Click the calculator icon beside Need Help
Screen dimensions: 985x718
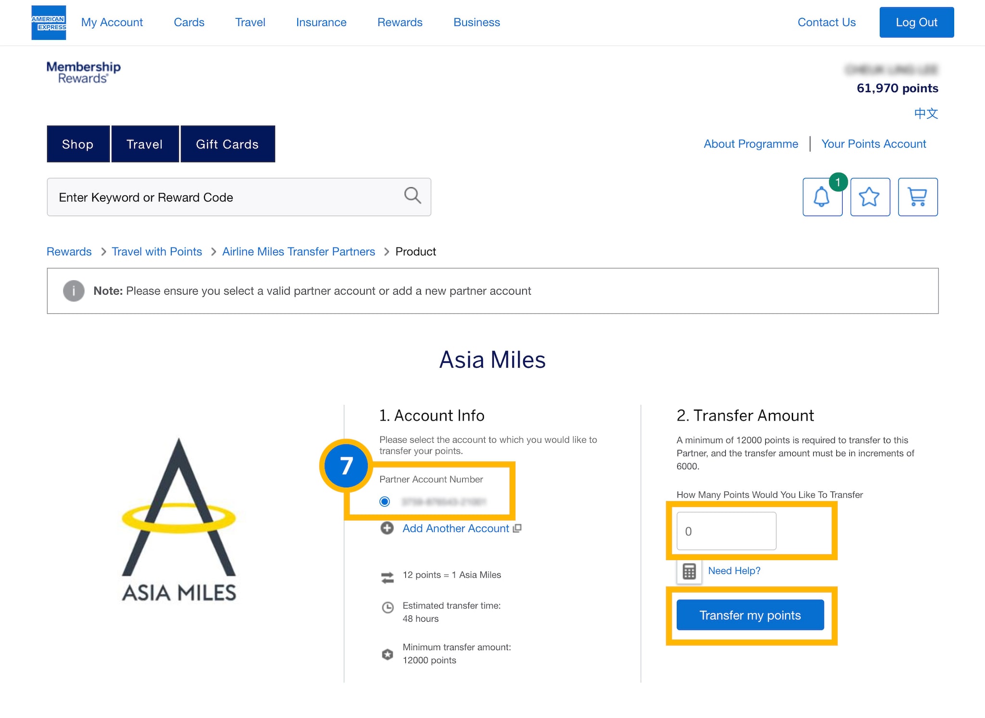coord(689,571)
